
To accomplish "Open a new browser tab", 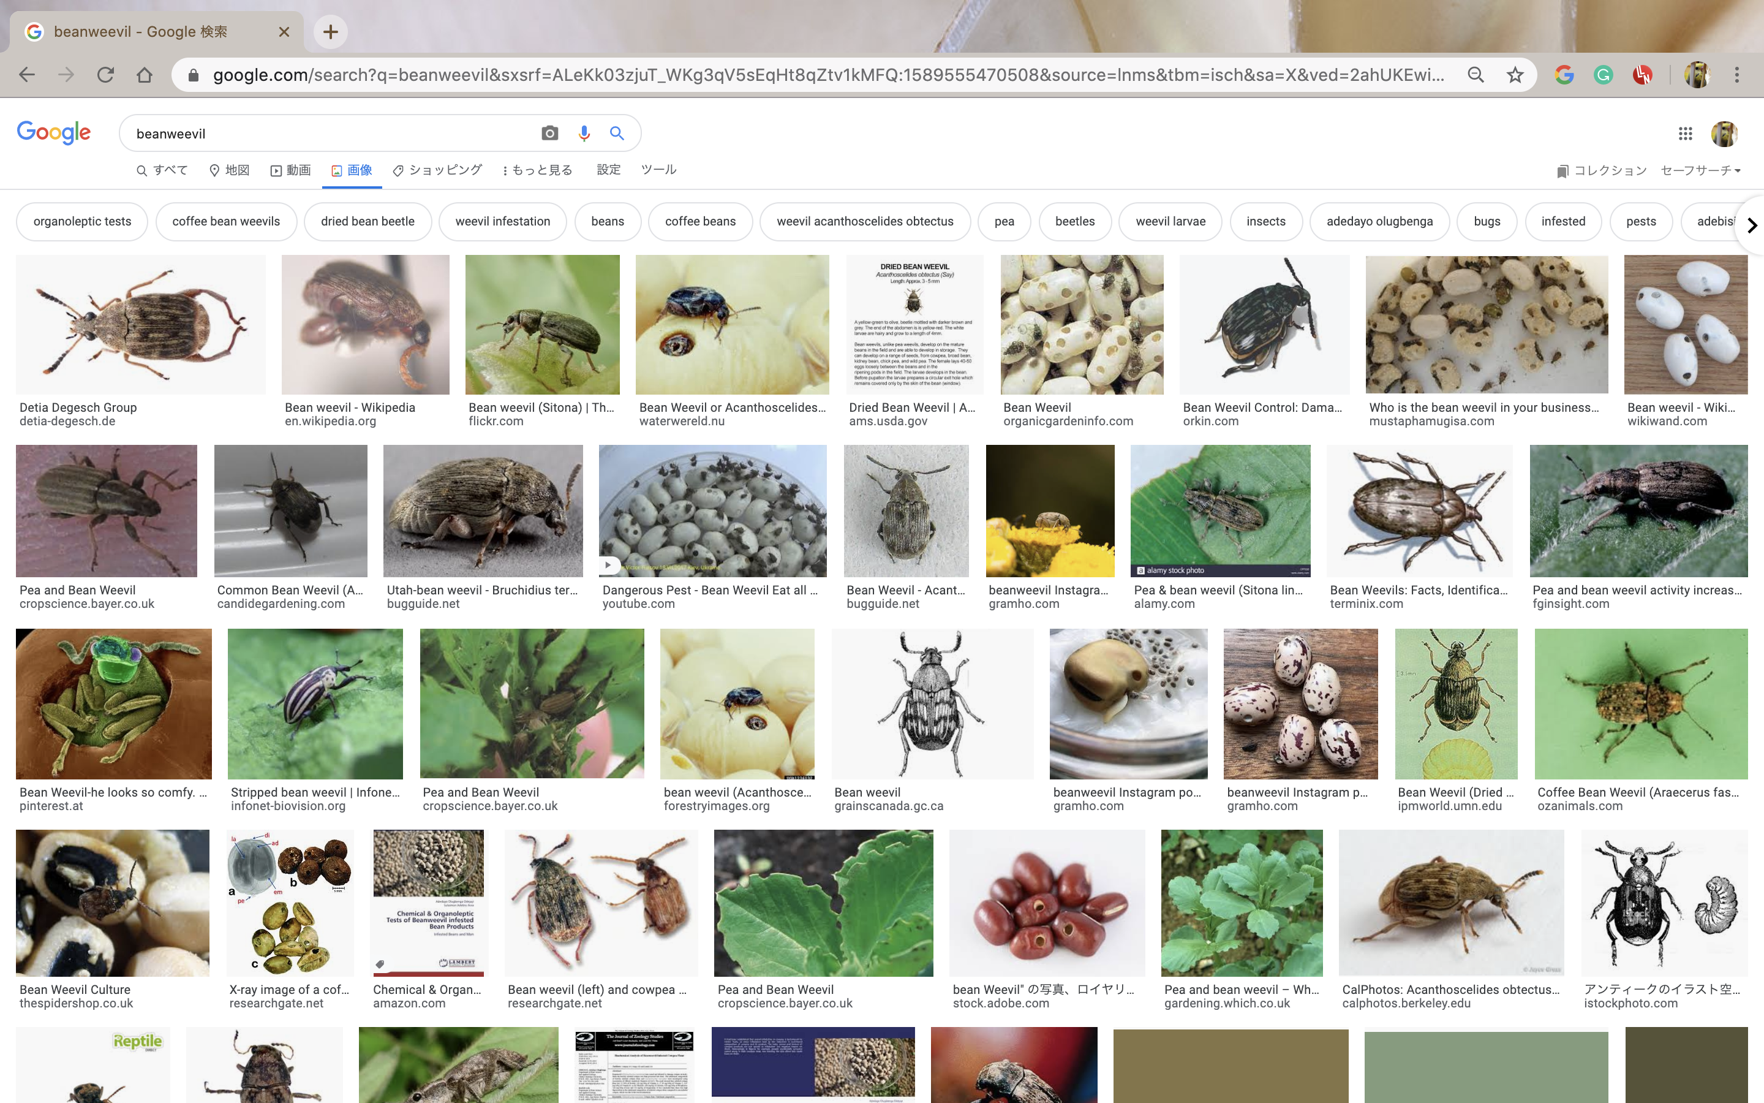I will tap(330, 31).
